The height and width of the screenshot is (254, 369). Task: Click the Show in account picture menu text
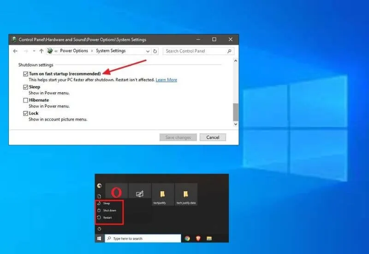(x=58, y=120)
